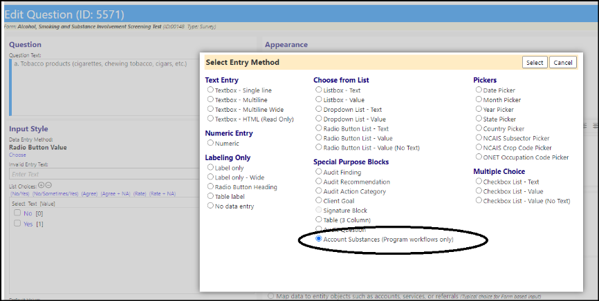Select Checkbox List - Text option

coord(479,181)
